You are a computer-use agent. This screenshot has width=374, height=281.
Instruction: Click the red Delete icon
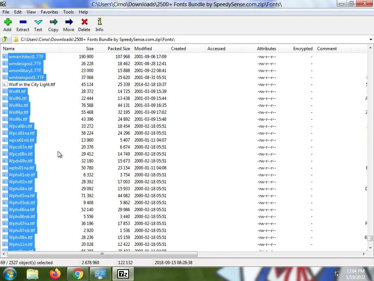click(x=84, y=22)
